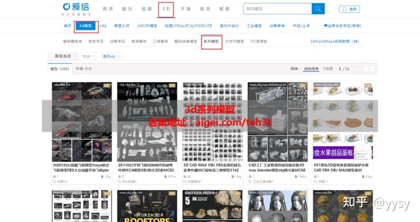This screenshot has height=222, width=420.
Task: Expand the 大小 size dropdown
Action: click(89, 56)
